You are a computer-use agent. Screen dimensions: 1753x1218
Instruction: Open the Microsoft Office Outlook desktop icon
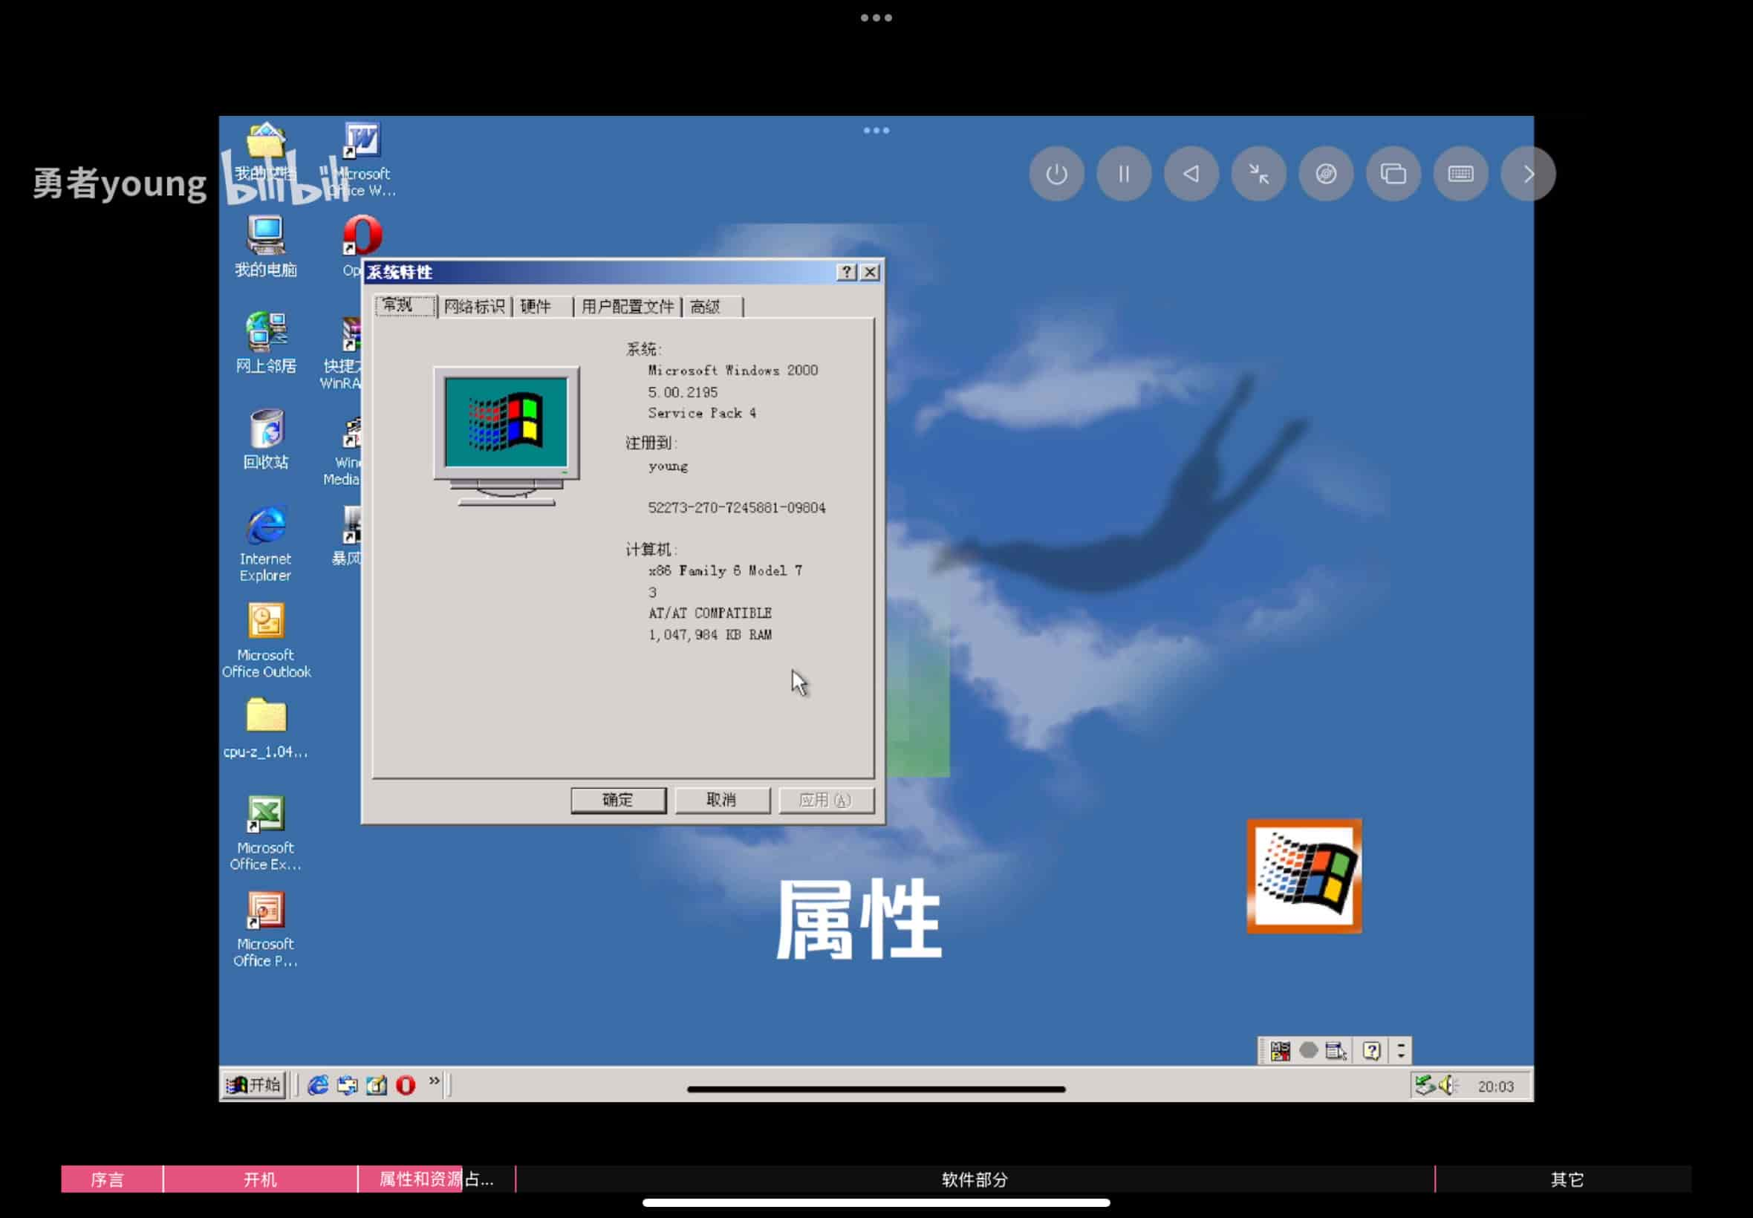pyautogui.click(x=266, y=640)
